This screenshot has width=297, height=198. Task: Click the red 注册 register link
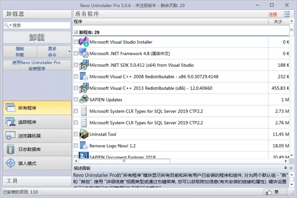point(272,14)
